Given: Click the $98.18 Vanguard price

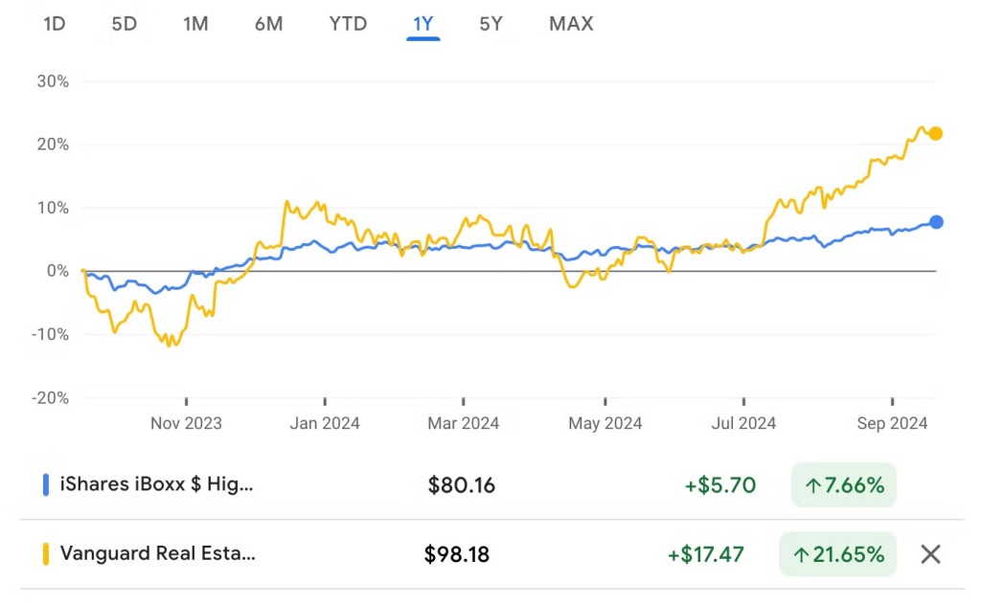Looking at the screenshot, I should click(x=457, y=553).
